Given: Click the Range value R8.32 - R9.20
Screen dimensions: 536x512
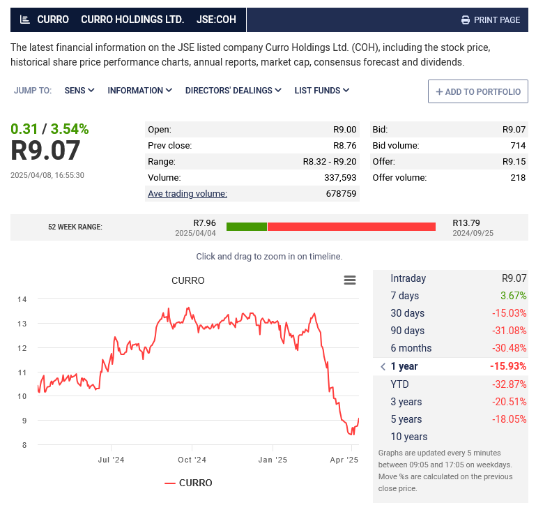Looking at the screenshot, I should (330, 162).
